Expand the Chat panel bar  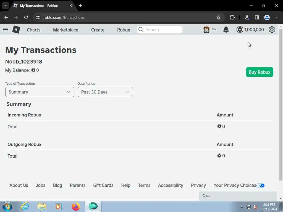point(238,196)
